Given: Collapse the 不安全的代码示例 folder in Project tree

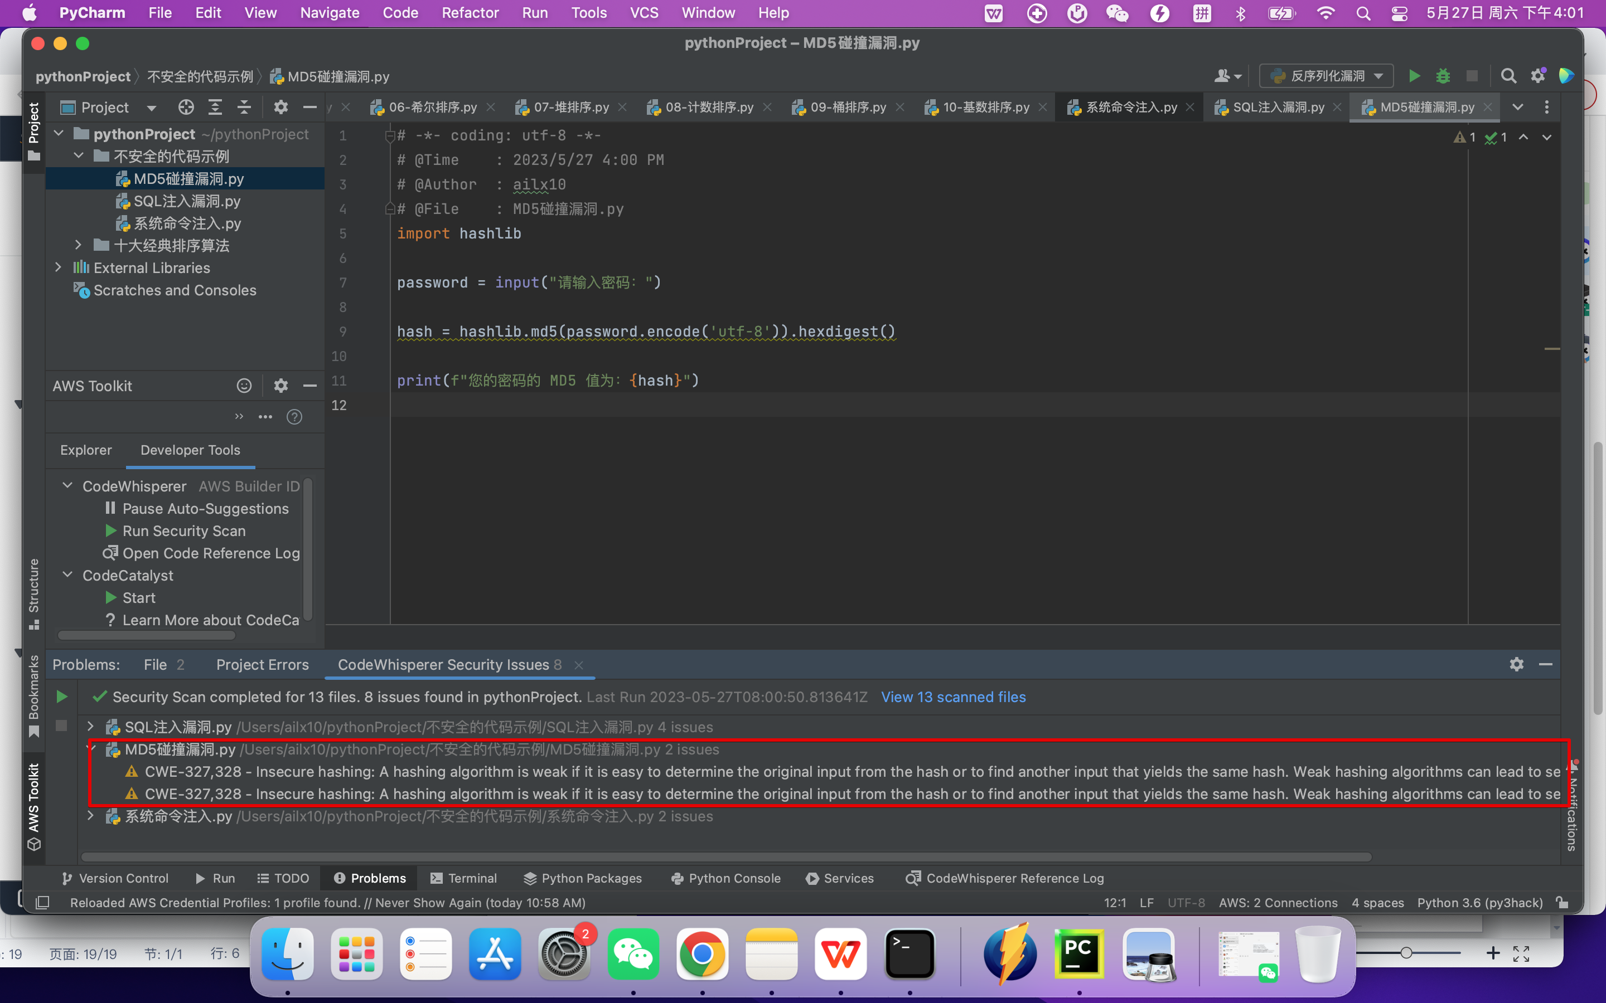Looking at the screenshot, I should (x=79, y=155).
